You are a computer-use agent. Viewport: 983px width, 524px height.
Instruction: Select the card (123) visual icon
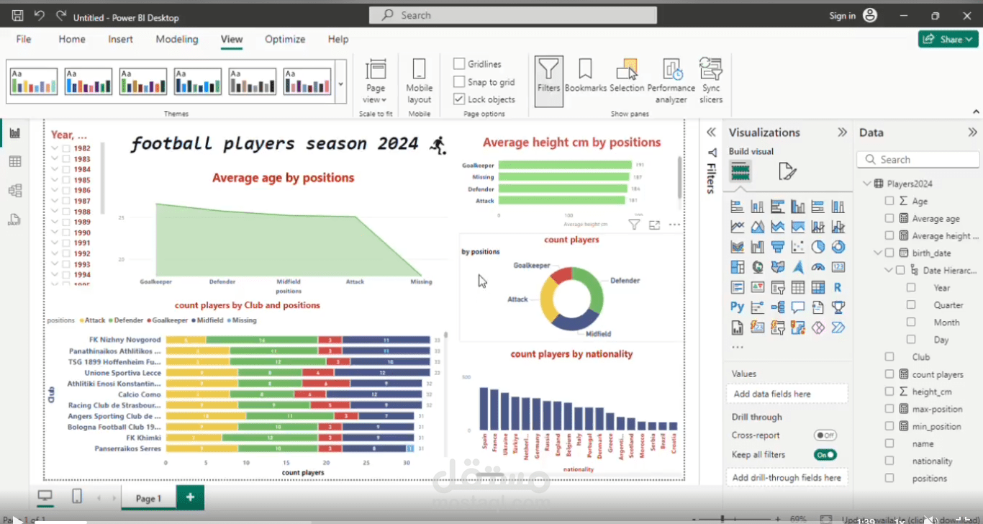point(838,267)
